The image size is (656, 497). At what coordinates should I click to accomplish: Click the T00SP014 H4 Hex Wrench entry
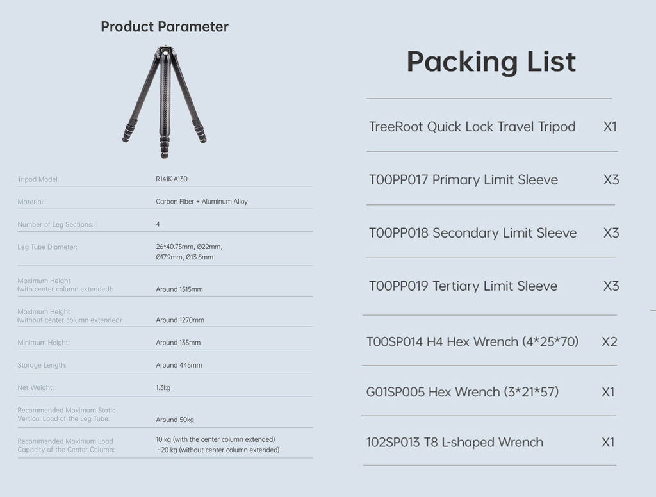(x=472, y=342)
